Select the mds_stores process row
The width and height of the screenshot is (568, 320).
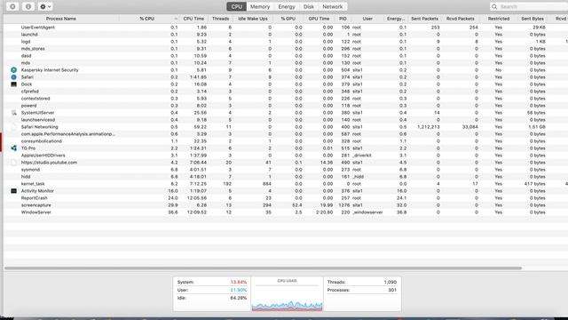[x=286, y=49]
